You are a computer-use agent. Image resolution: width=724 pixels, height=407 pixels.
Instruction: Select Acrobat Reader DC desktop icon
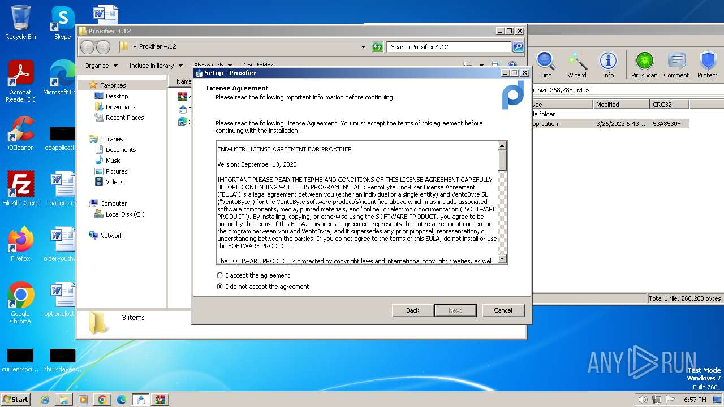click(x=20, y=81)
